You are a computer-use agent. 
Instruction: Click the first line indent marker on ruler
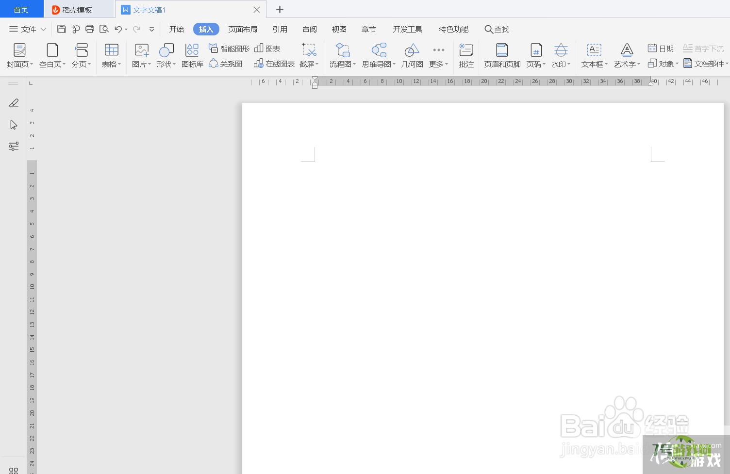315,79
